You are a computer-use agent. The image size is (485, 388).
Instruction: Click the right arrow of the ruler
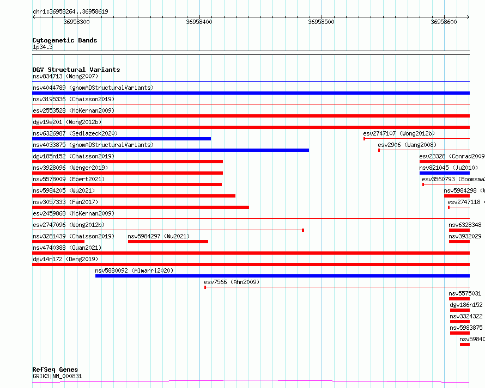(468, 17)
